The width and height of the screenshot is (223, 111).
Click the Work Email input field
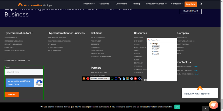point(24,72)
